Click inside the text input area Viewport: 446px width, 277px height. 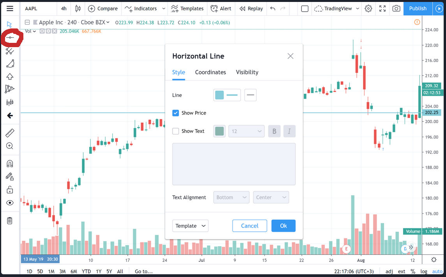pos(234,164)
